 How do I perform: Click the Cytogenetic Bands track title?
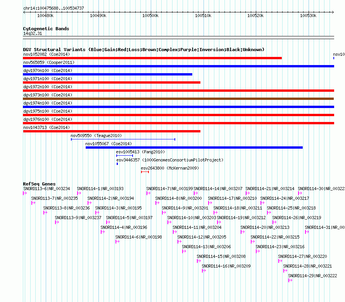tap(46, 29)
